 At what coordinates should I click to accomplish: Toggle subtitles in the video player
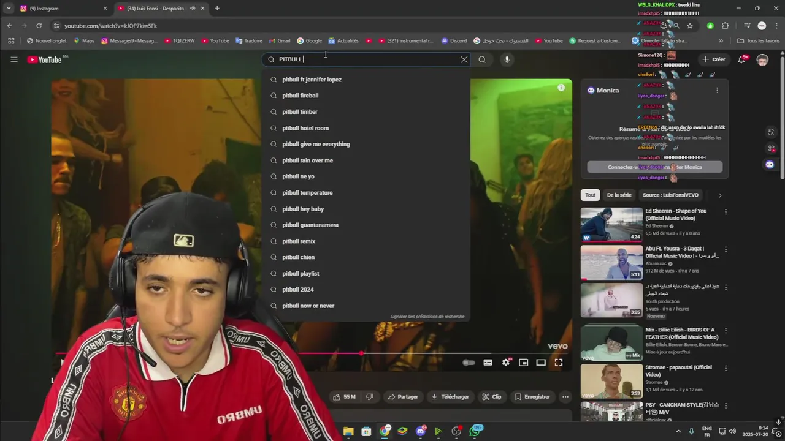pyautogui.click(x=488, y=363)
